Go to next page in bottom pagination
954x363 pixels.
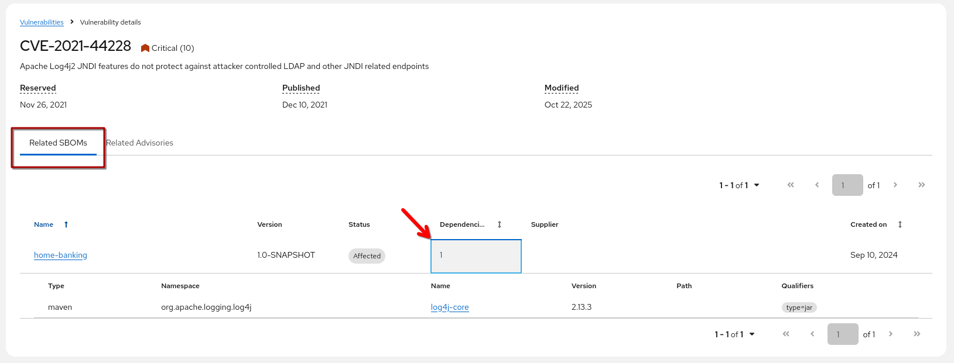(891, 334)
